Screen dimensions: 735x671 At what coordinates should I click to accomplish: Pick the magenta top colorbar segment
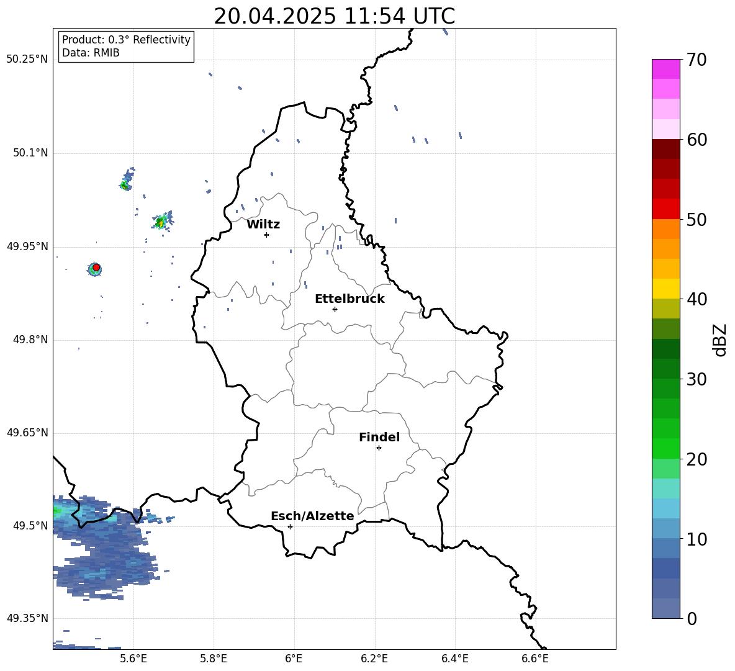tap(665, 69)
